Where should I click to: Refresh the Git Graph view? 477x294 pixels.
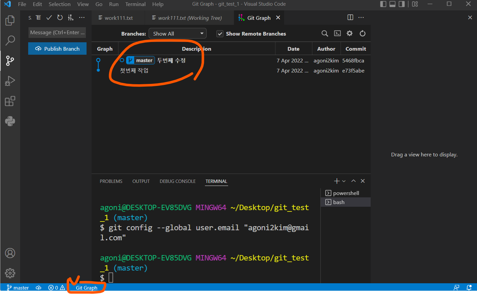(362, 33)
